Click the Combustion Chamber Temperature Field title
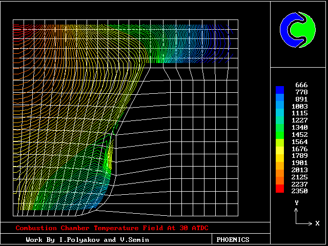Image resolution: width=328 pixels, height=246 pixels. [112, 228]
